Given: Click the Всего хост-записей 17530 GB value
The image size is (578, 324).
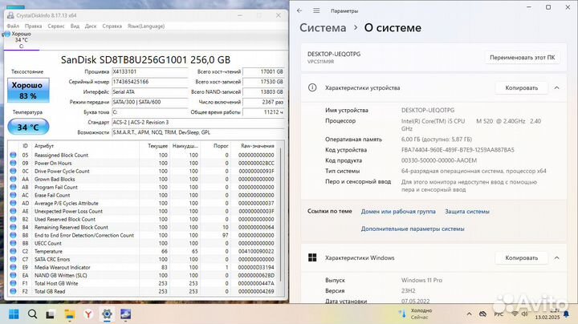Looking at the screenshot, I should [263, 82].
